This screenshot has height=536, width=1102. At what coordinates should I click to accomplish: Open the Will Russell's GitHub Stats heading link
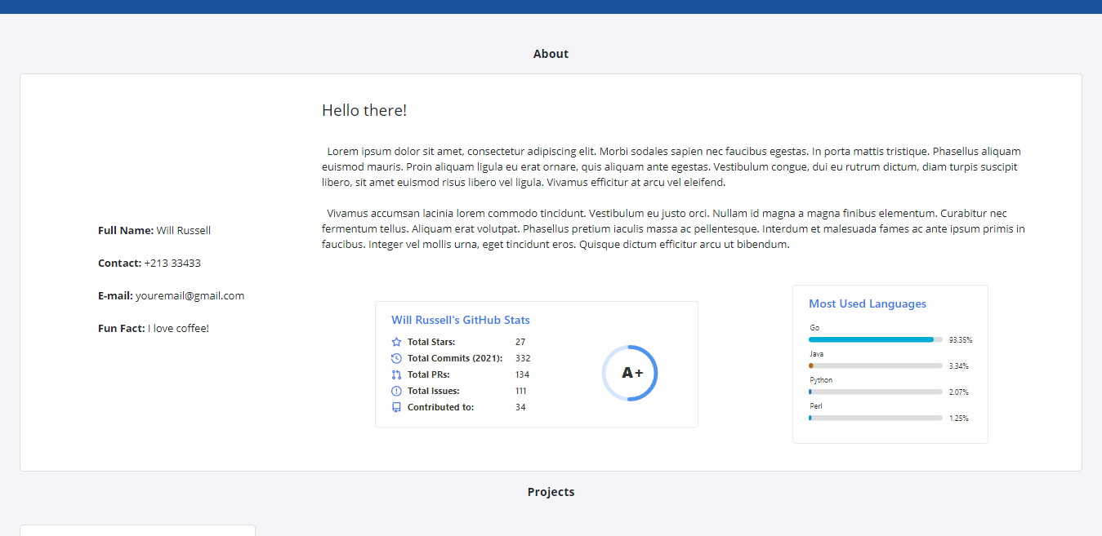pyautogui.click(x=461, y=319)
